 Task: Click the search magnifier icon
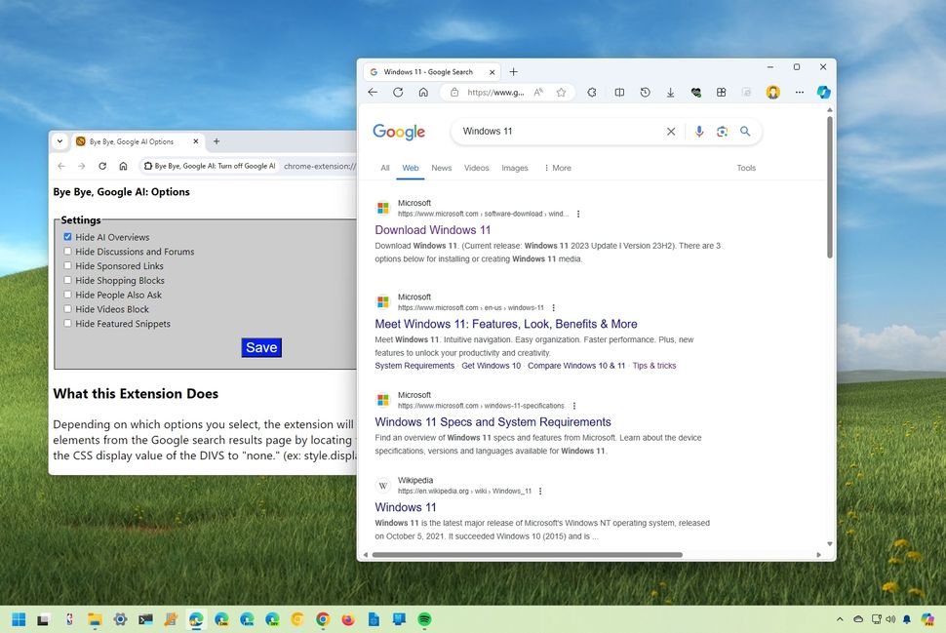pos(745,131)
